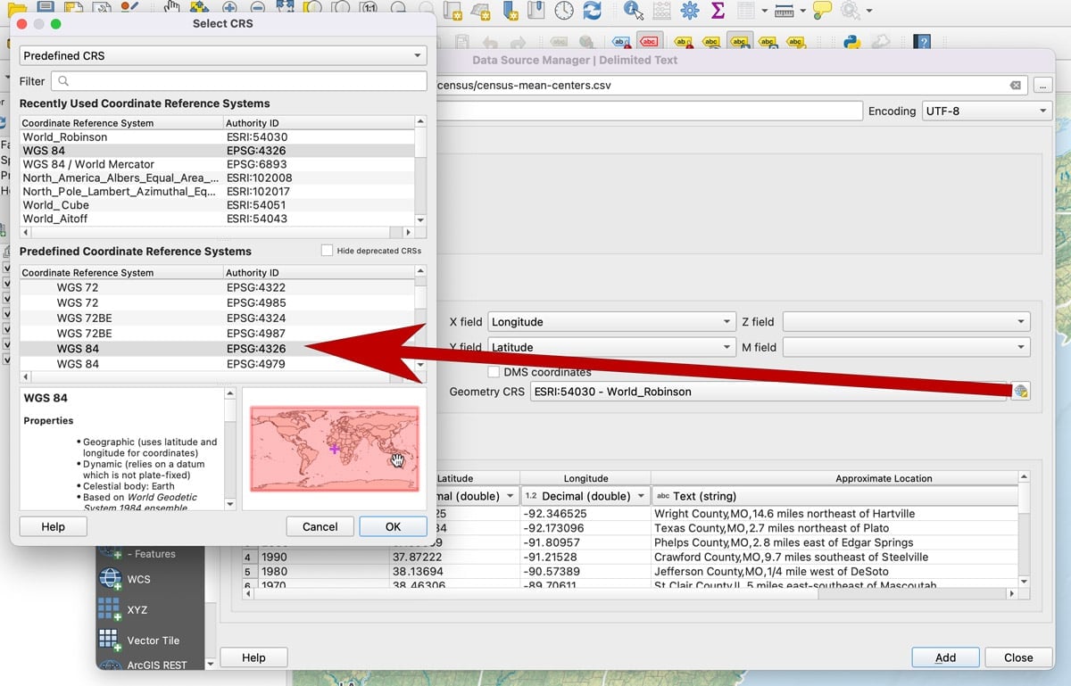This screenshot has height=686, width=1071.
Task: Open the Predefined CRS dropdown
Action: [223, 55]
